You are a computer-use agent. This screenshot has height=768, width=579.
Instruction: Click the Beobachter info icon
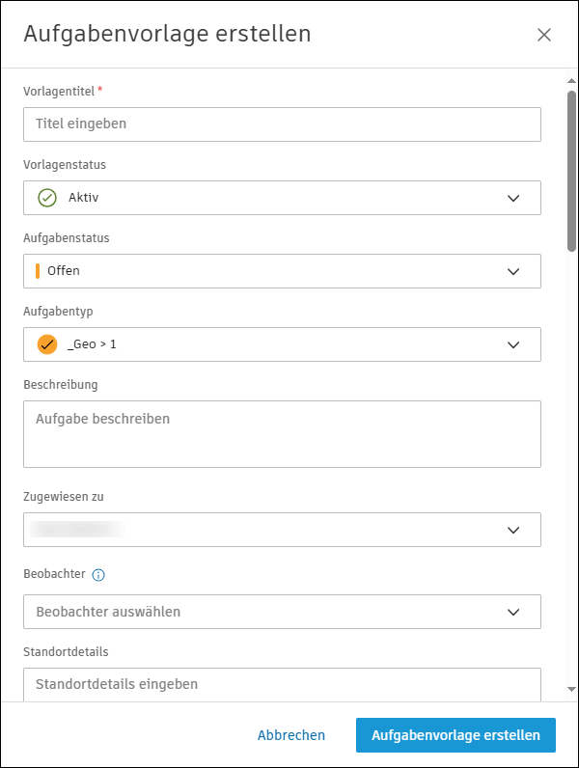98,575
